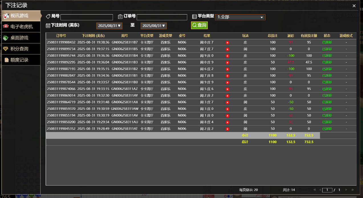Click the document icon beside 订单号
Screen dimensions: 363x198
coord(120,16)
